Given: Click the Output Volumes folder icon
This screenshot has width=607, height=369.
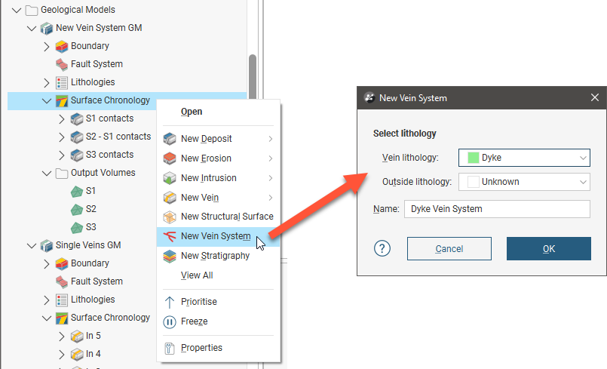Looking at the screenshot, I should [62, 174].
